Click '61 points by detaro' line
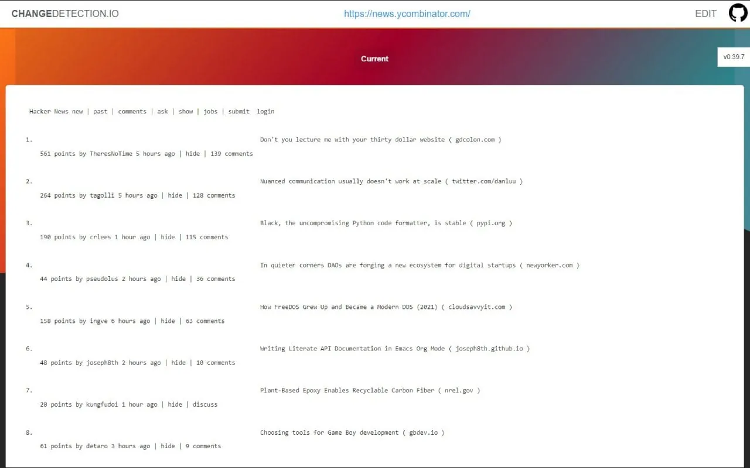 pos(131,446)
